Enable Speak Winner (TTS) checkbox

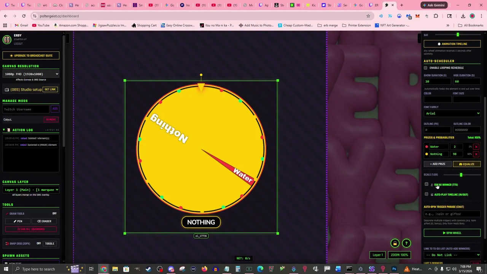point(427,185)
